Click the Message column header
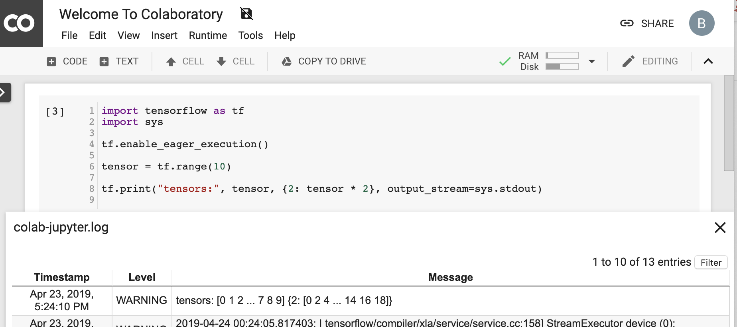The height and width of the screenshot is (327, 737). pos(451,277)
